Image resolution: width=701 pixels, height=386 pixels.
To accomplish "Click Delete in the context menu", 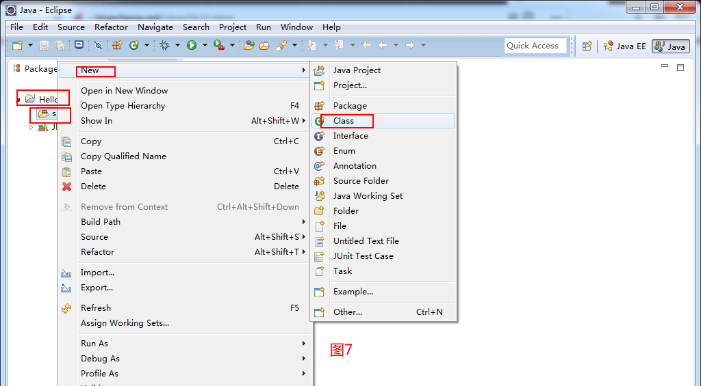I will pyautogui.click(x=184, y=187).
